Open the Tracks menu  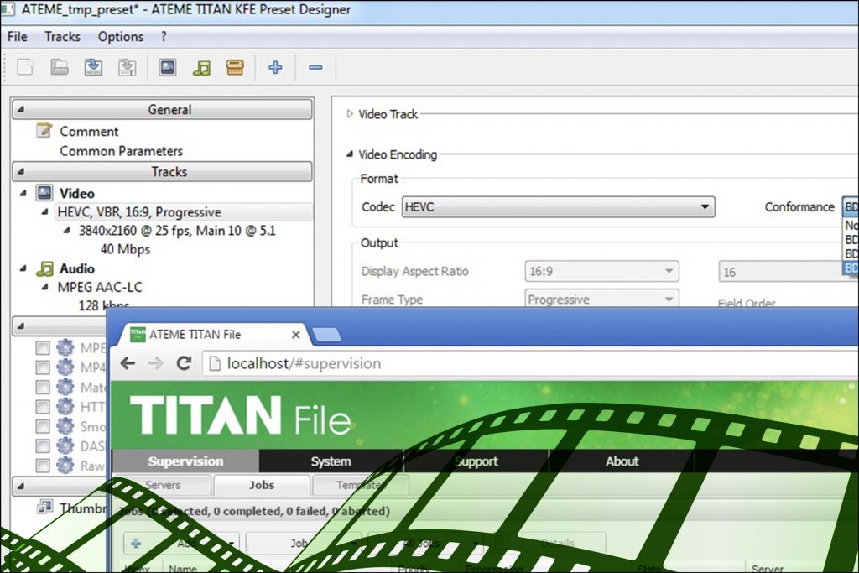click(62, 37)
